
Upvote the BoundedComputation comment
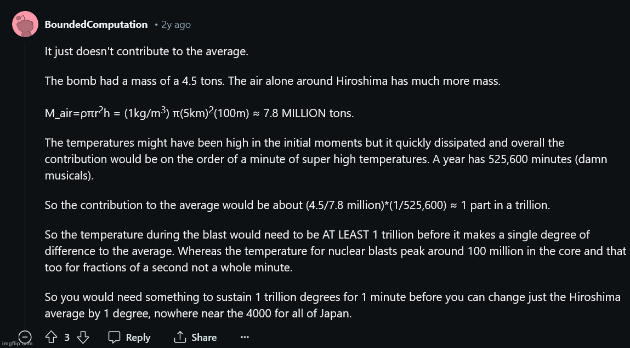(51, 337)
